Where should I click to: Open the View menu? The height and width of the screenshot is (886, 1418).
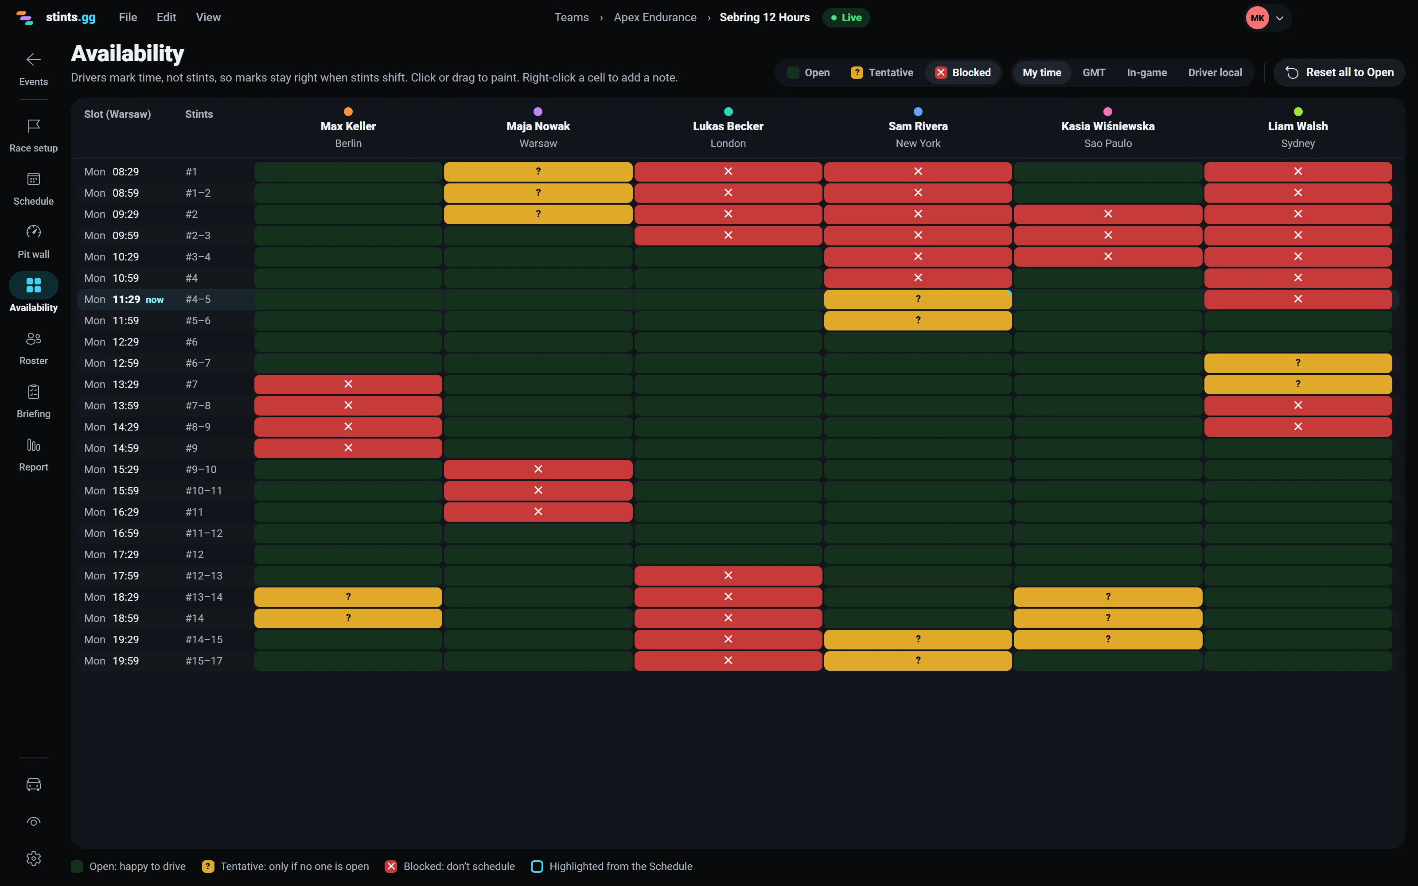click(x=208, y=18)
